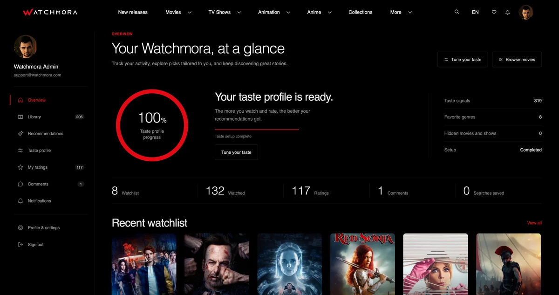Viewport: 559px width, 295px height.
Task: Click the Library 206 count badge
Action: [x=79, y=117]
